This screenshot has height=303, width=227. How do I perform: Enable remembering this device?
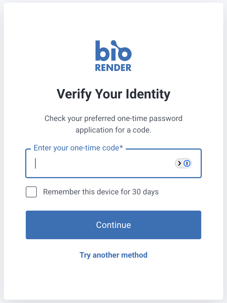(31, 192)
